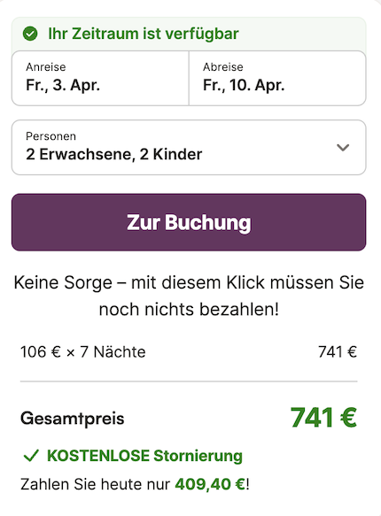Click the green 409,40 € amount
The width and height of the screenshot is (381, 516).
coord(210,484)
